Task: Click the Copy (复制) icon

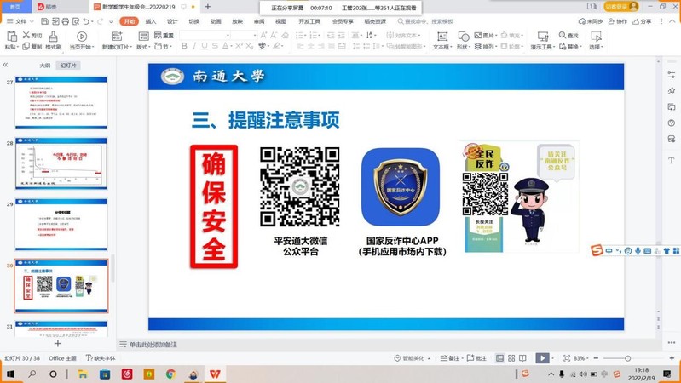Action: (x=26, y=46)
